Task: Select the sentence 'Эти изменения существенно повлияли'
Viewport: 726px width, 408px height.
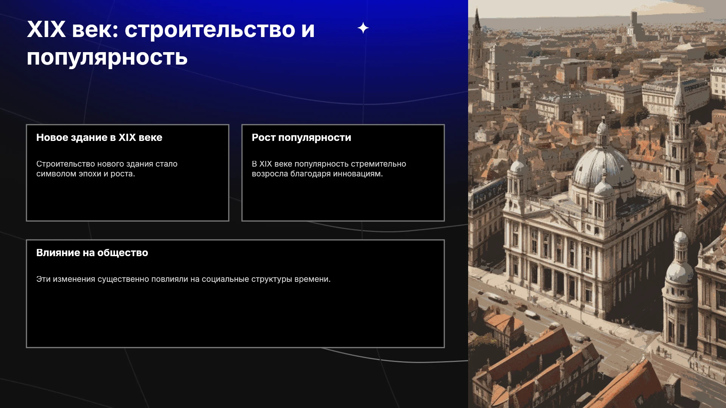Action: pos(183,279)
